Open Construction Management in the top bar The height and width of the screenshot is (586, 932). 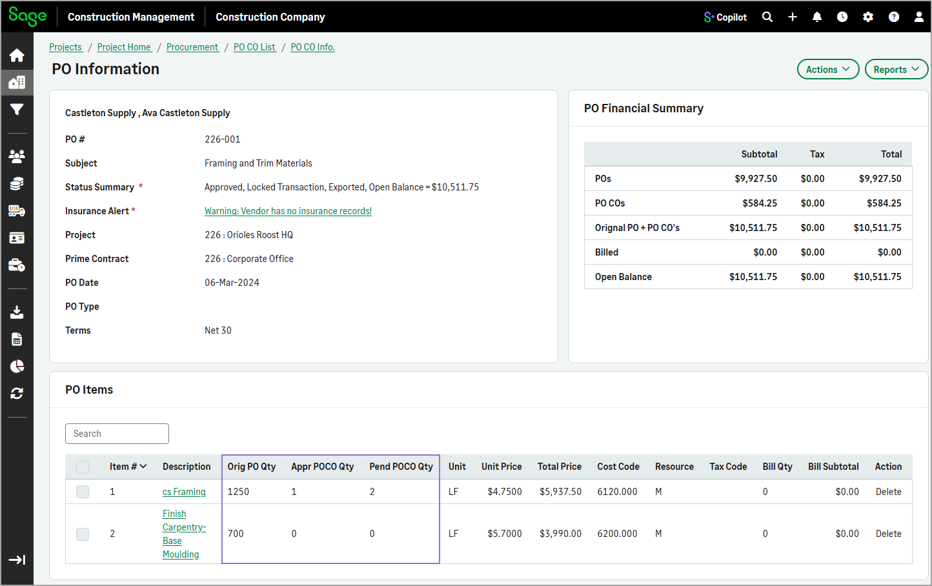pos(131,17)
